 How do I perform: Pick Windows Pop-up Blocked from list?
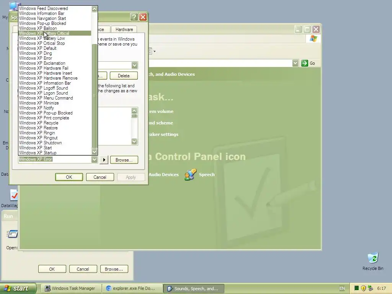click(55, 23)
